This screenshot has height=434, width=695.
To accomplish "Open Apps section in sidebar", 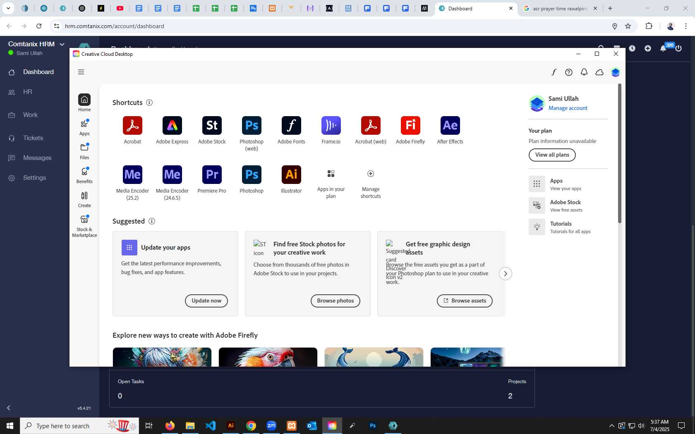I will [x=84, y=128].
